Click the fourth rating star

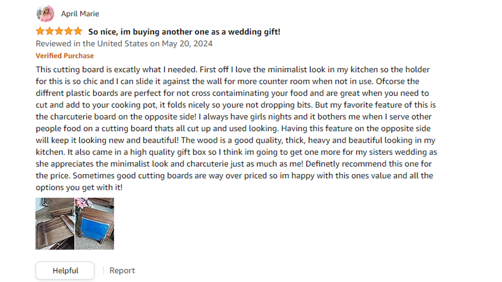(x=68, y=32)
